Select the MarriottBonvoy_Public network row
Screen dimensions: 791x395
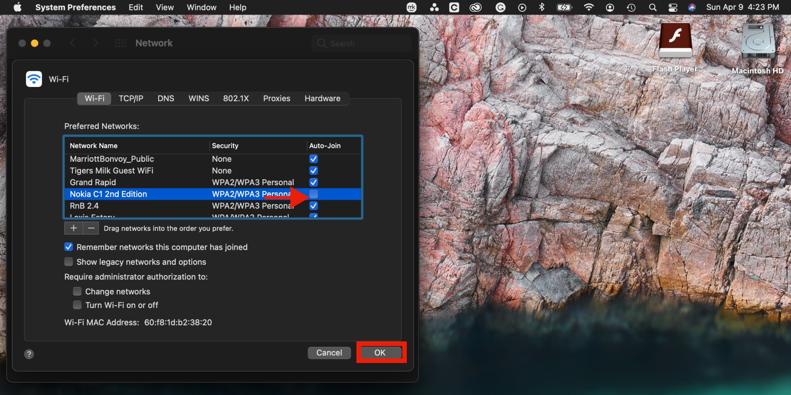pos(213,159)
